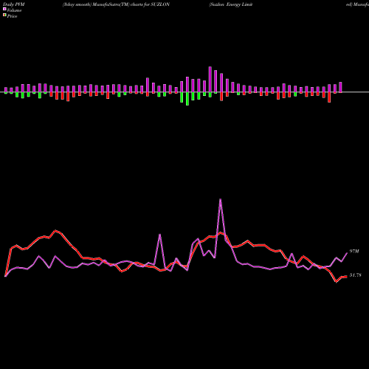Click the tallest purple volume bar

pyautogui.click(x=210, y=80)
